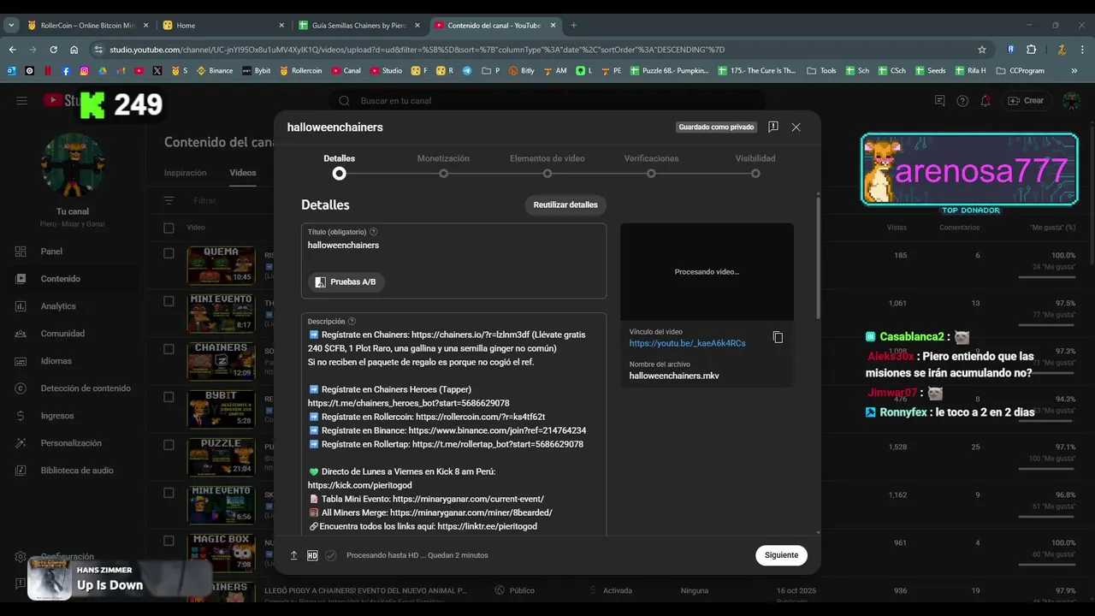The width and height of the screenshot is (1095, 616).
Task: Open the Rollercoin bookmark
Action: click(300, 71)
